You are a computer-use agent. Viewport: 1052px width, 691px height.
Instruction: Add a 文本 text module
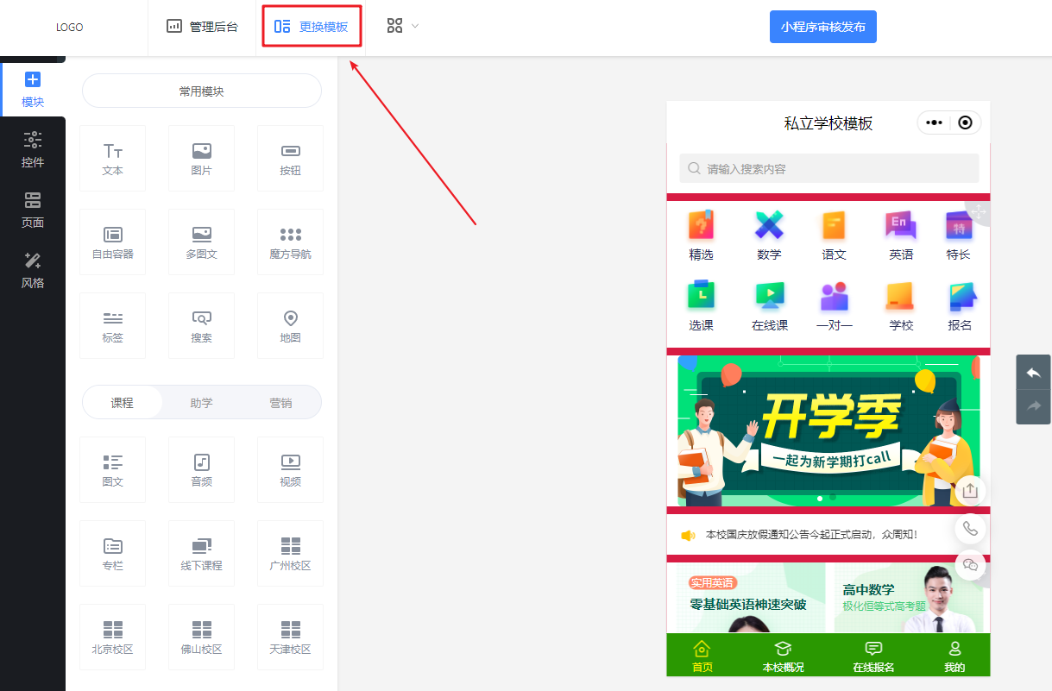[112, 159]
